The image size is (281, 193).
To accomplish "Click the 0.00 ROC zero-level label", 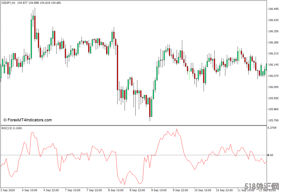I will (271, 155).
